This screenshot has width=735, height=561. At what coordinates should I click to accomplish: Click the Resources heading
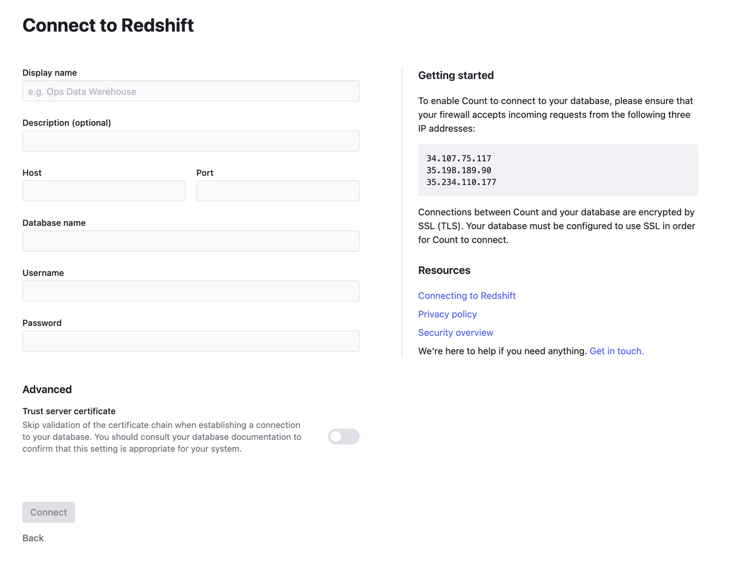[x=444, y=270]
